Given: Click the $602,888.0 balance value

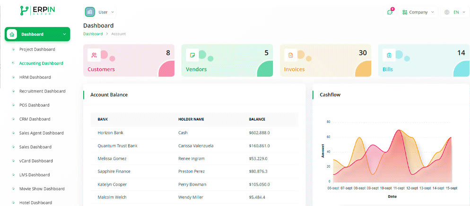Looking at the screenshot, I should [259, 133].
